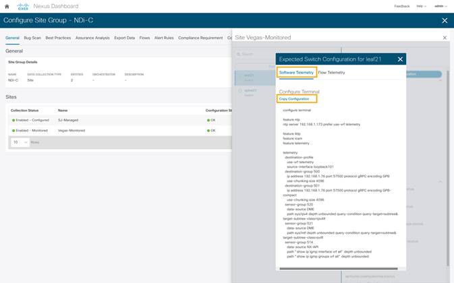Image resolution: width=454 pixels, height=283 pixels.
Task: Click the horizontal scrollbar under configuration text
Action: 339,269
